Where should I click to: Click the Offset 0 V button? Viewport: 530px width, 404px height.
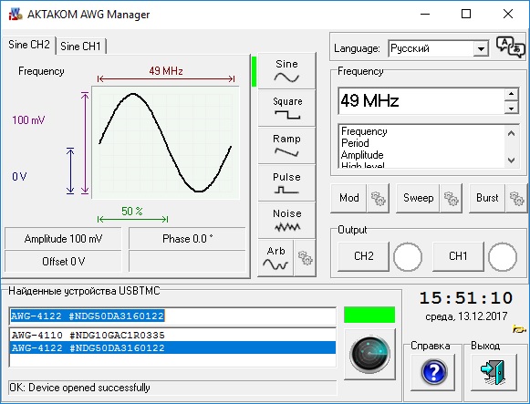(x=63, y=262)
